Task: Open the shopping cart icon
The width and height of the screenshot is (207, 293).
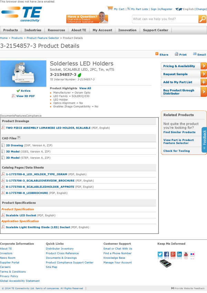Action: [x=110, y=8]
